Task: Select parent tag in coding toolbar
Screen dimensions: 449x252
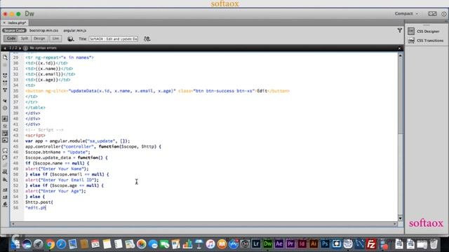Action: (5, 101)
